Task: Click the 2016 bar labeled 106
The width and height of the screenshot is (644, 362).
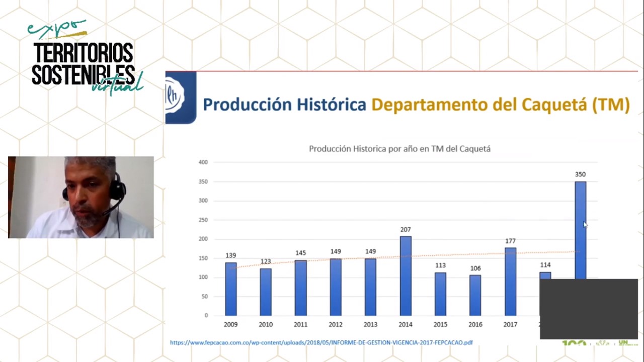Action: (475, 295)
